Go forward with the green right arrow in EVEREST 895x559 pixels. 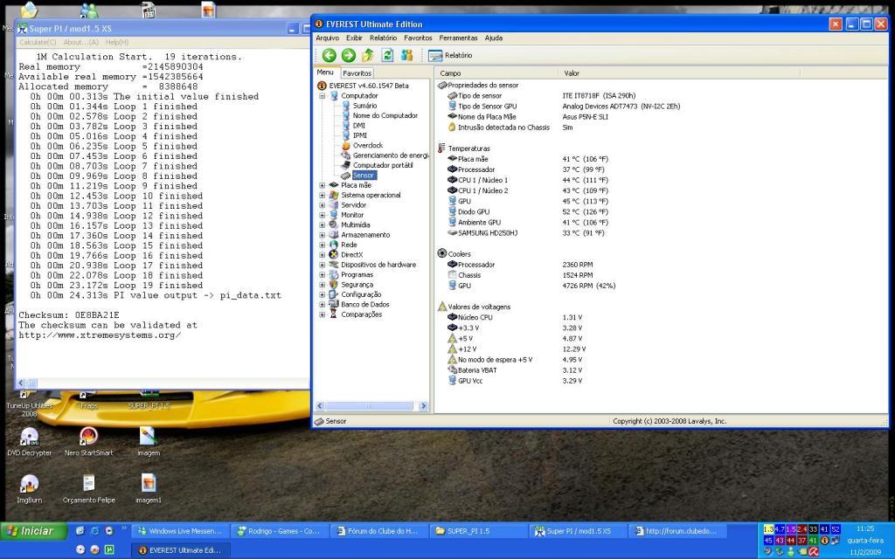[348, 55]
